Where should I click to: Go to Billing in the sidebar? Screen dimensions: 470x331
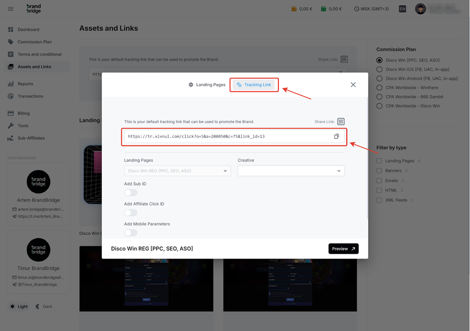[x=23, y=113]
